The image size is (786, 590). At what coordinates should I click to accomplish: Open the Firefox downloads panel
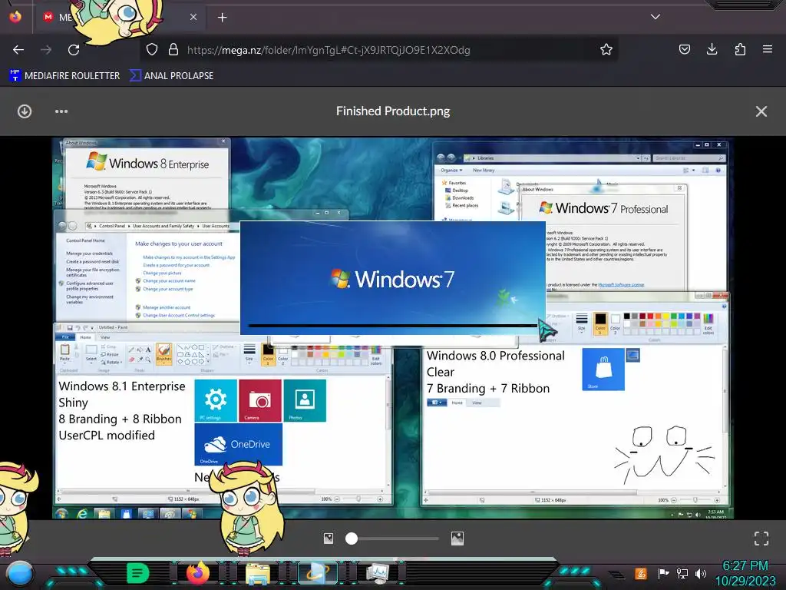(712, 49)
